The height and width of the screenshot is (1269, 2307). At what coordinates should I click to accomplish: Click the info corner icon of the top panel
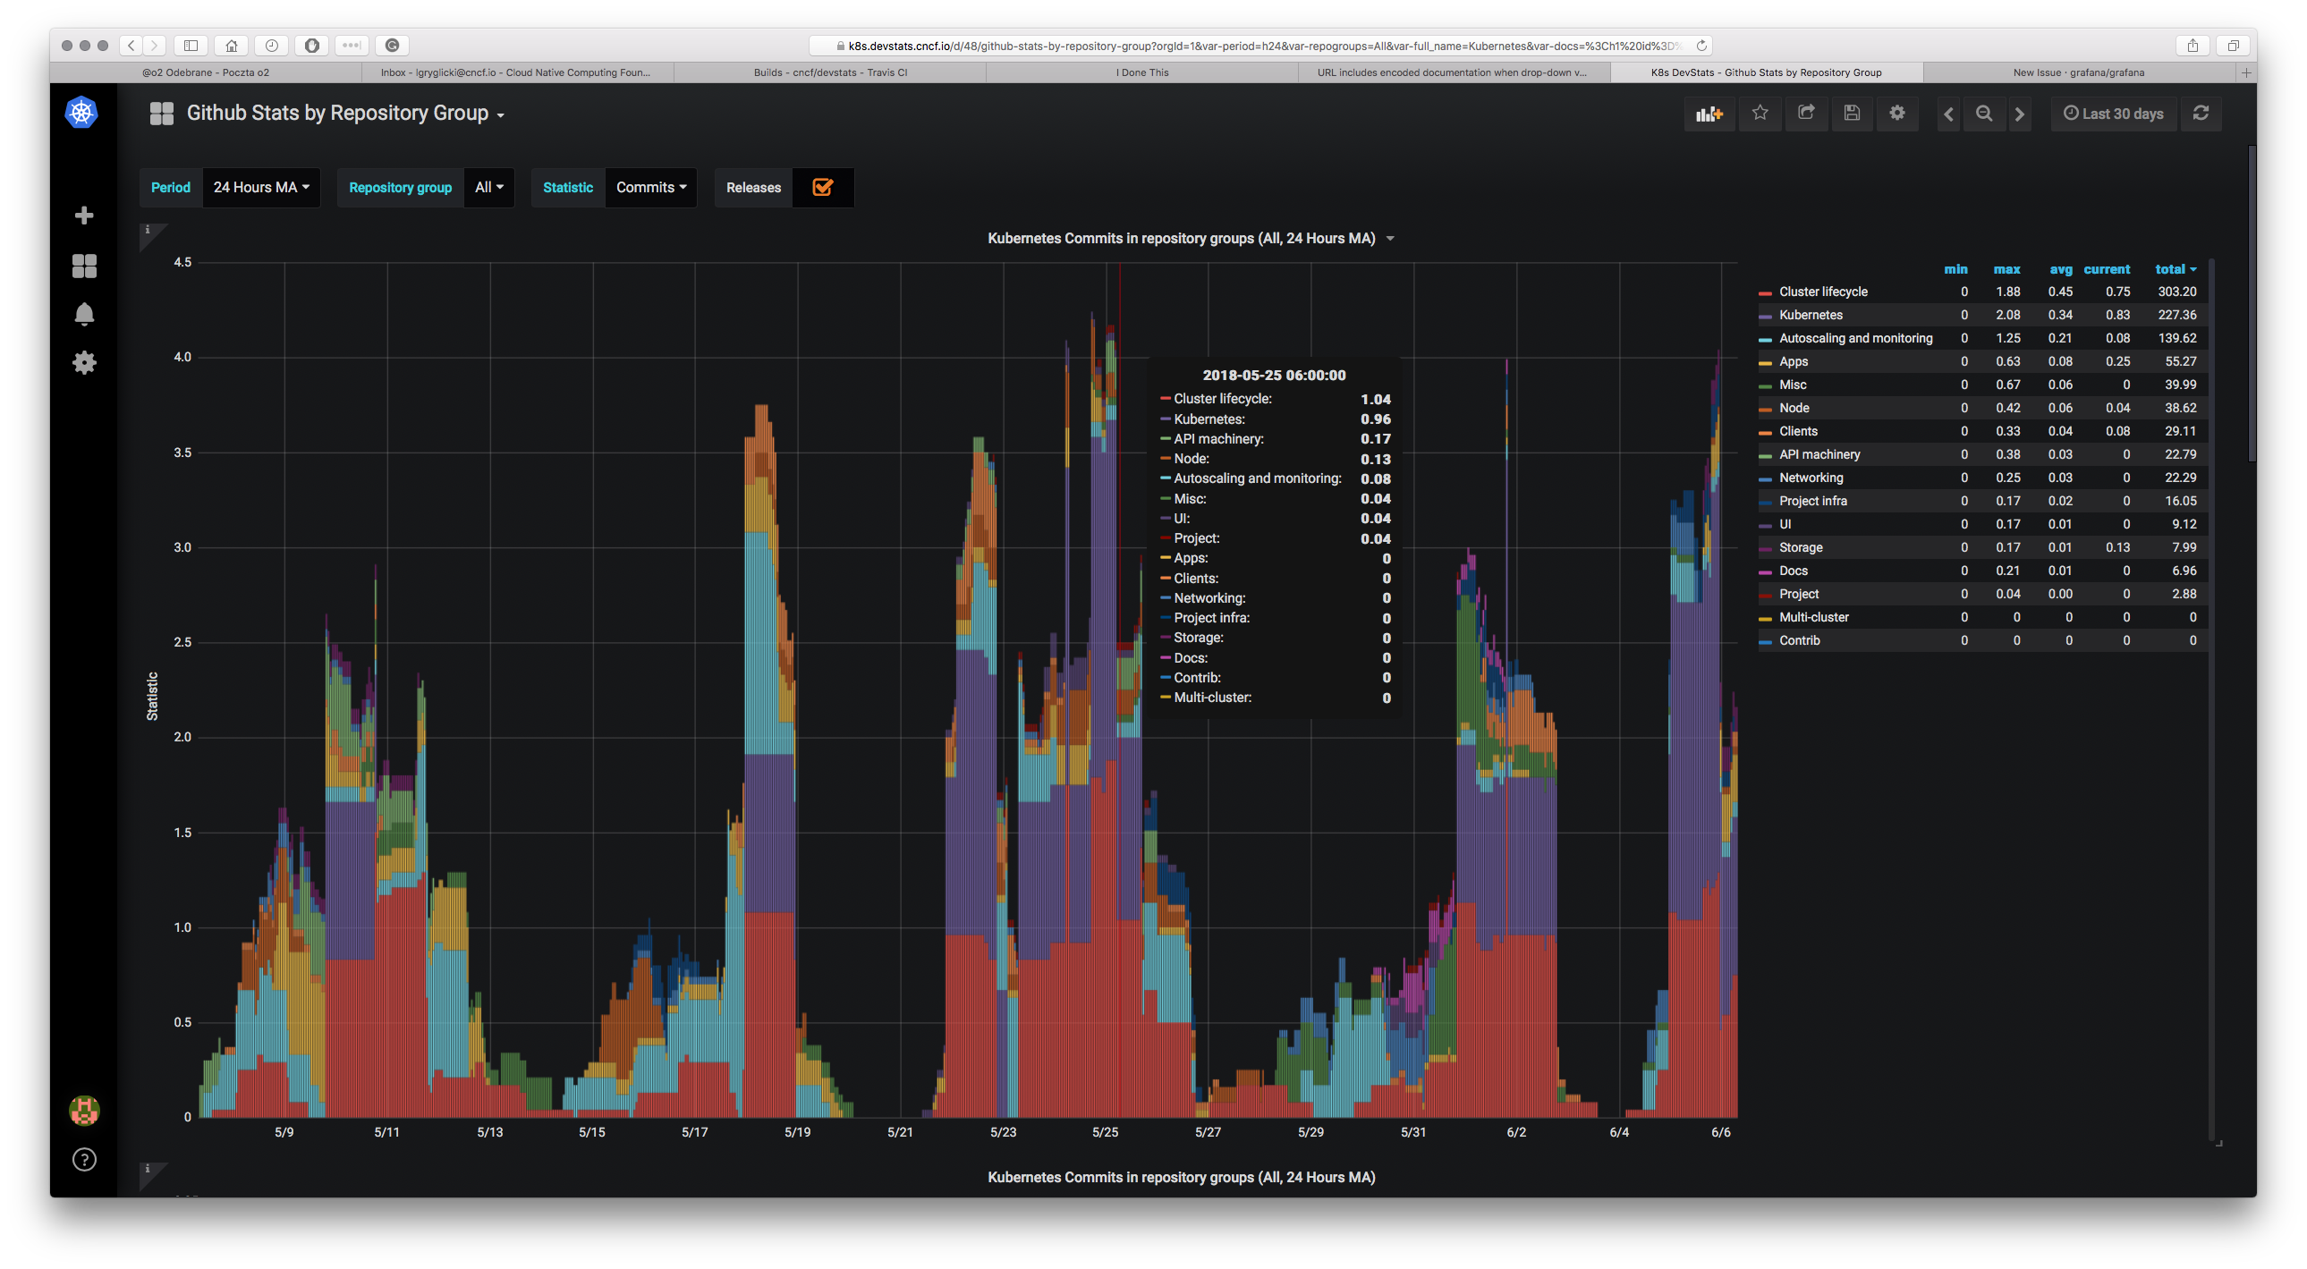[148, 231]
